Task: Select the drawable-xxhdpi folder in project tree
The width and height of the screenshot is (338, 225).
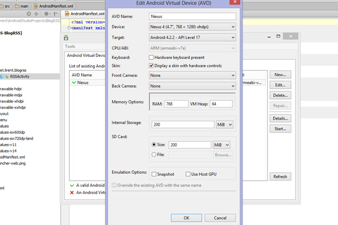Action: click(13, 107)
